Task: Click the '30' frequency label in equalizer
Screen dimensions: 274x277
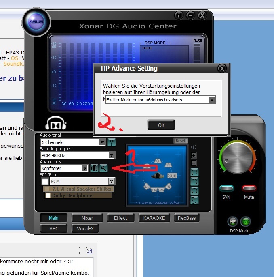Action: 64,103
